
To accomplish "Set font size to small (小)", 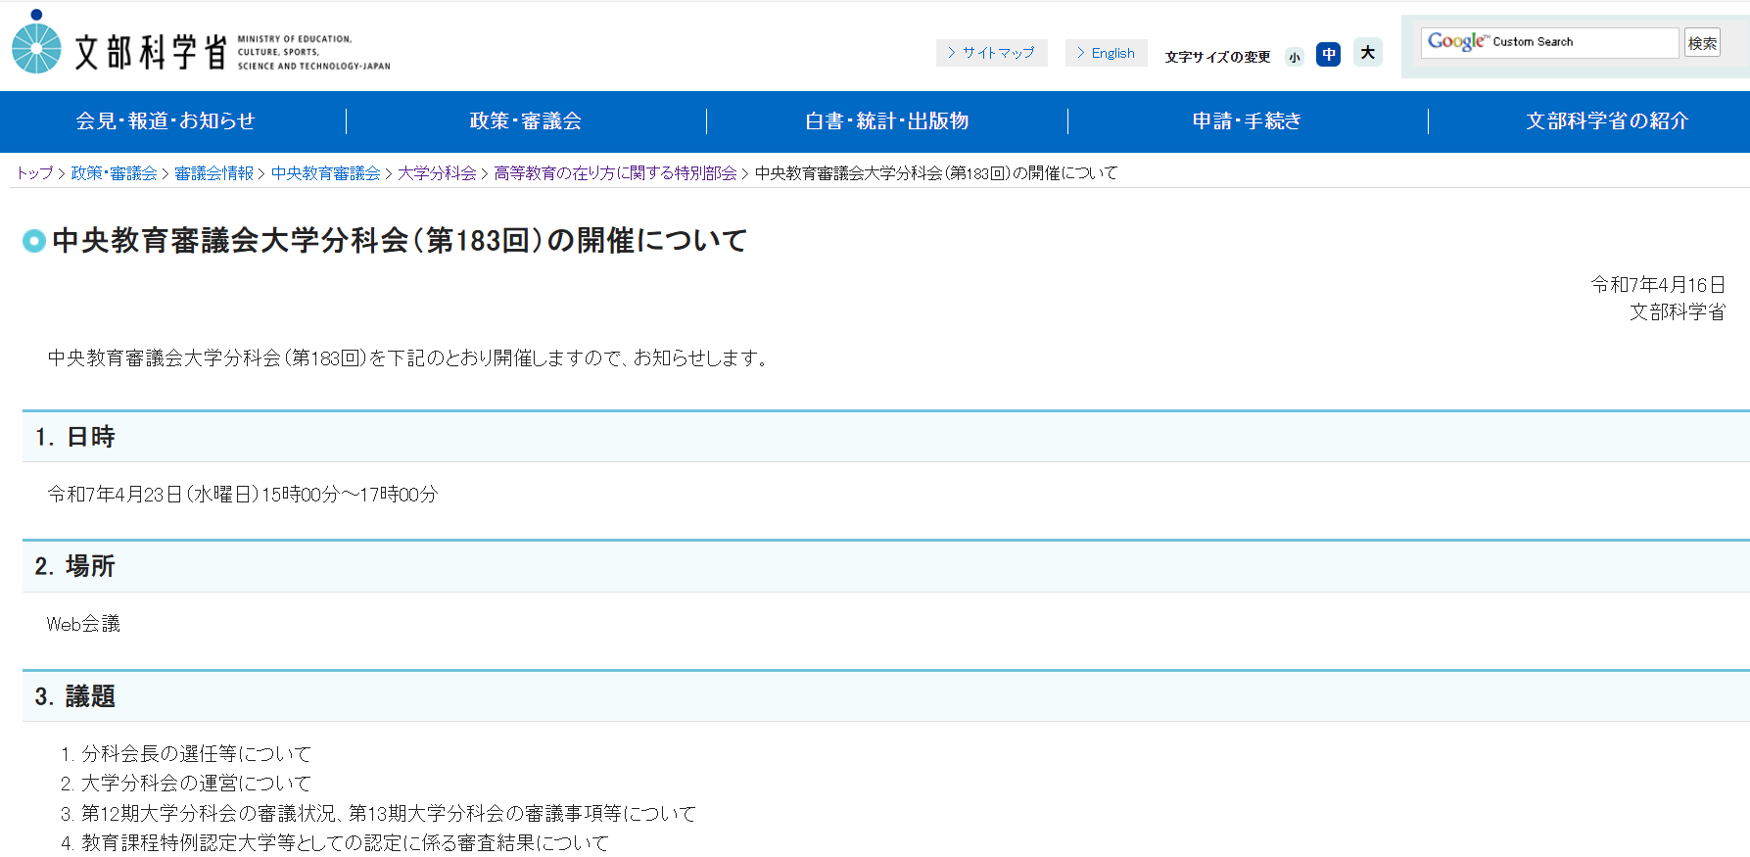I will [x=1295, y=57].
